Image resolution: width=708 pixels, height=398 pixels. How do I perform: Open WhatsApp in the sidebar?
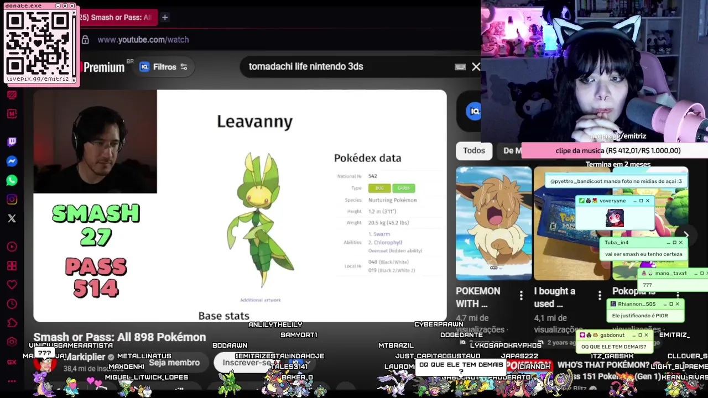(x=12, y=180)
